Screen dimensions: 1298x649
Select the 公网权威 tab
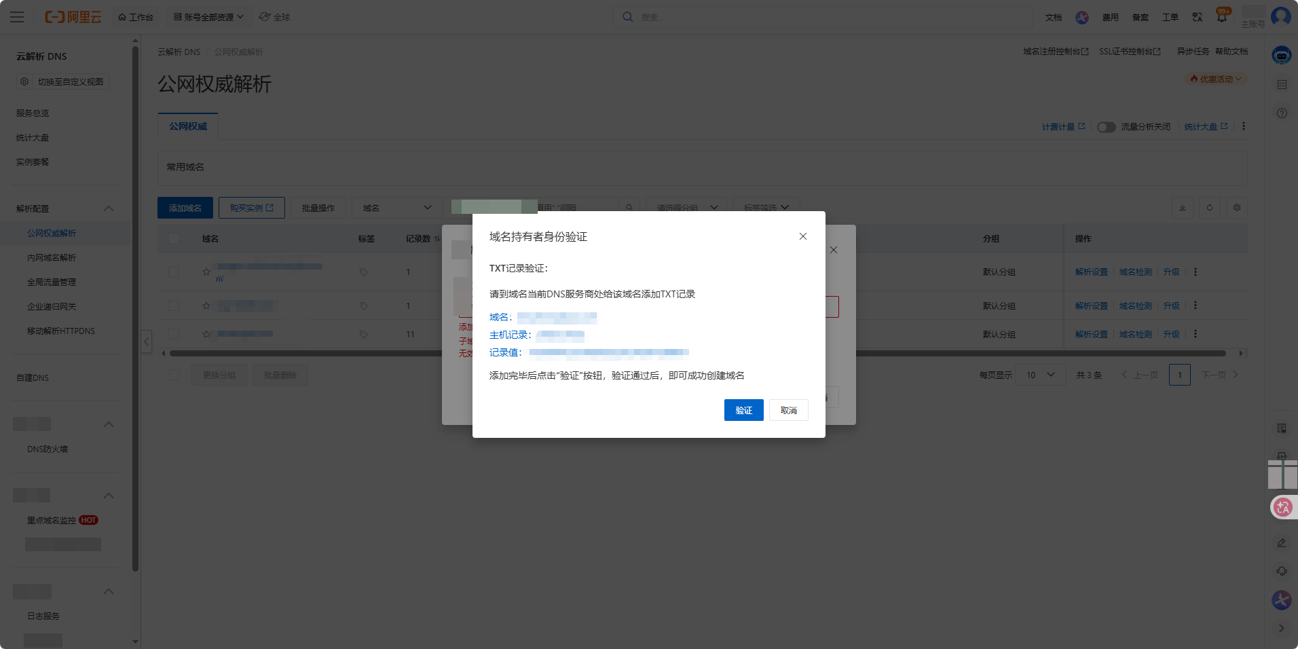(x=188, y=126)
